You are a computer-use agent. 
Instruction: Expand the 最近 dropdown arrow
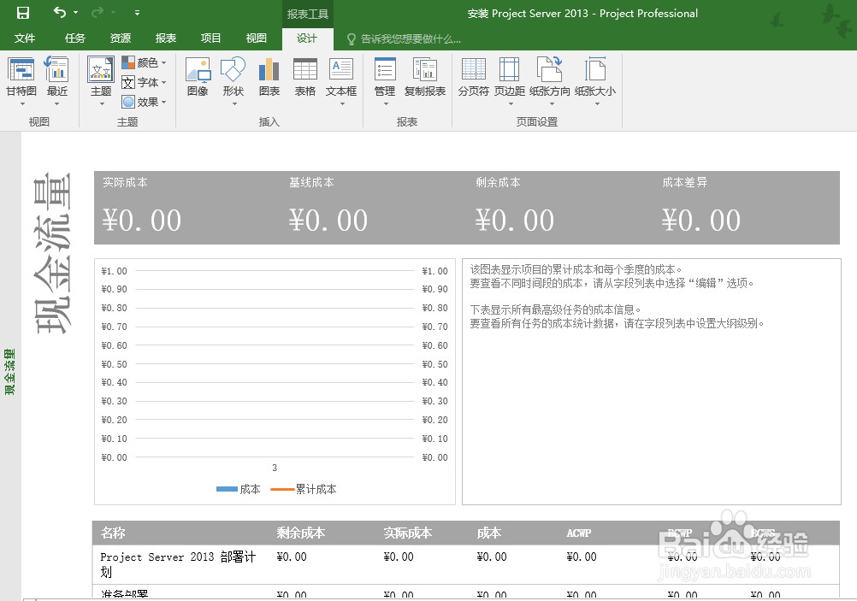56,103
